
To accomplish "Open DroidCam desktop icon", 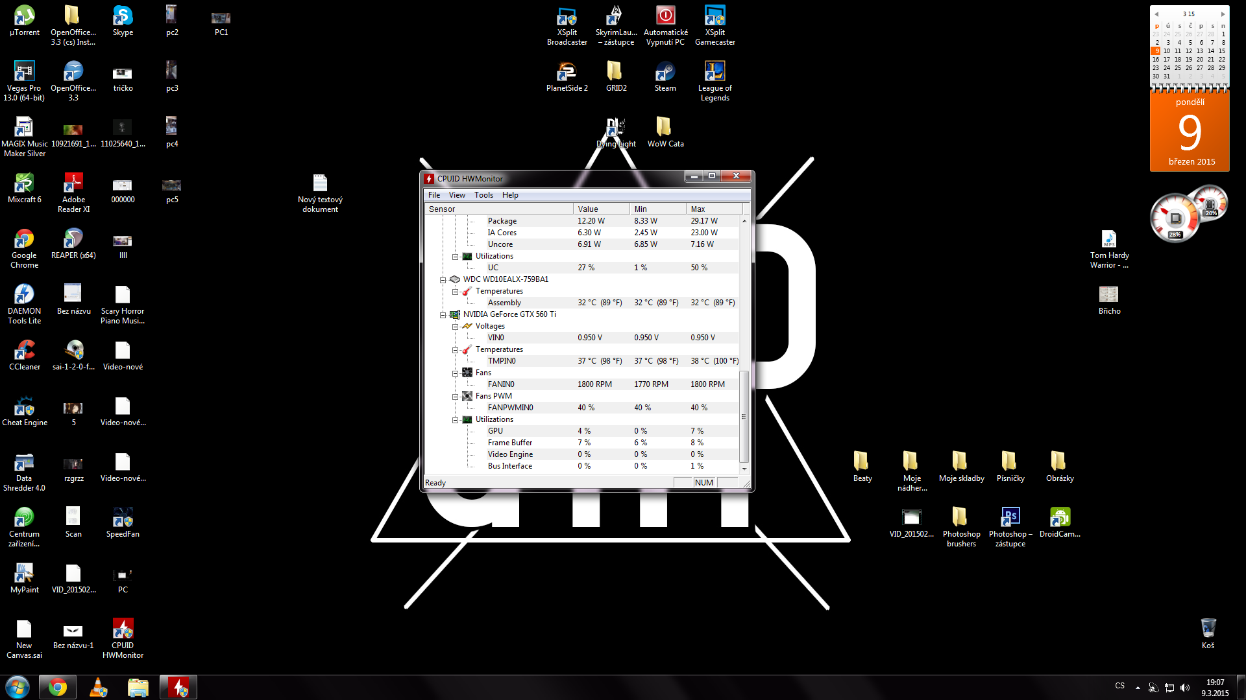I will (x=1060, y=522).
